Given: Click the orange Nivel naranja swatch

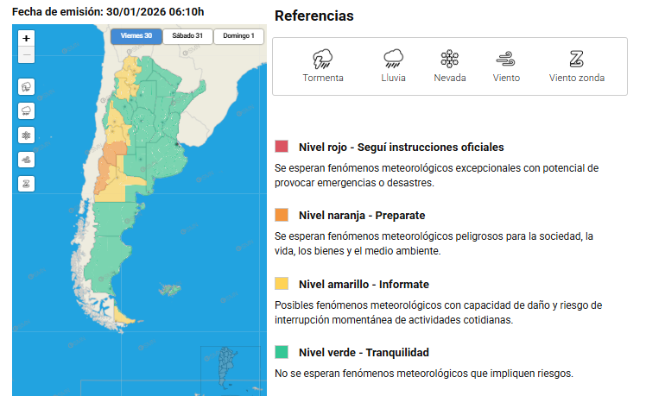Looking at the screenshot, I should [x=282, y=215].
